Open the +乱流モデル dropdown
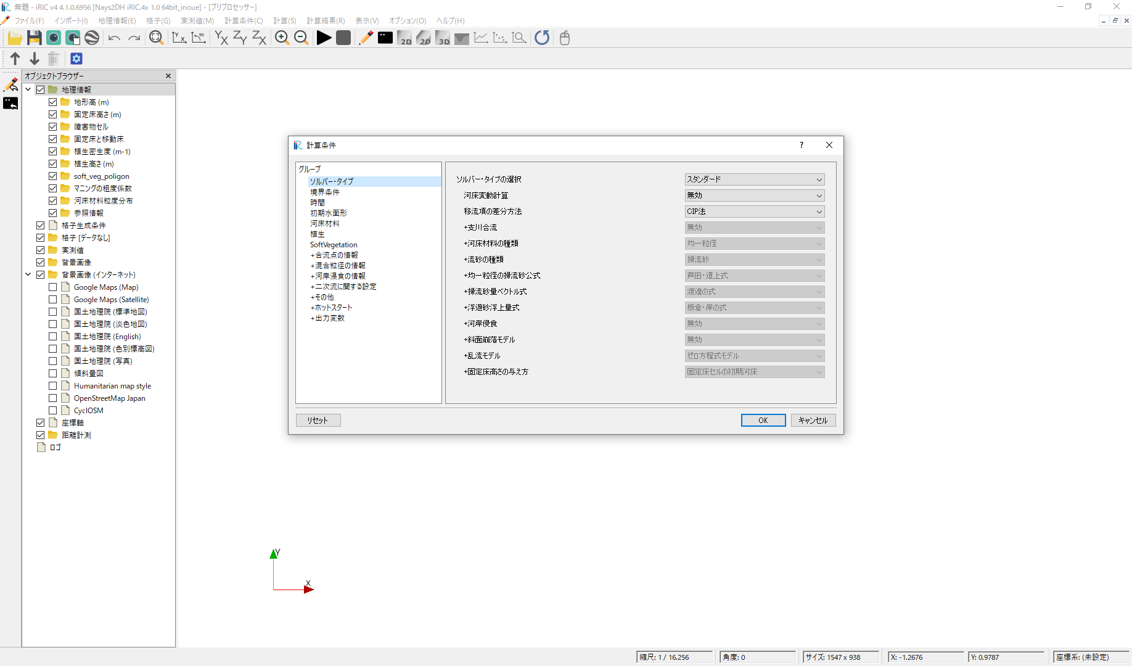This screenshot has width=1132, height=666. click(755, 356)
